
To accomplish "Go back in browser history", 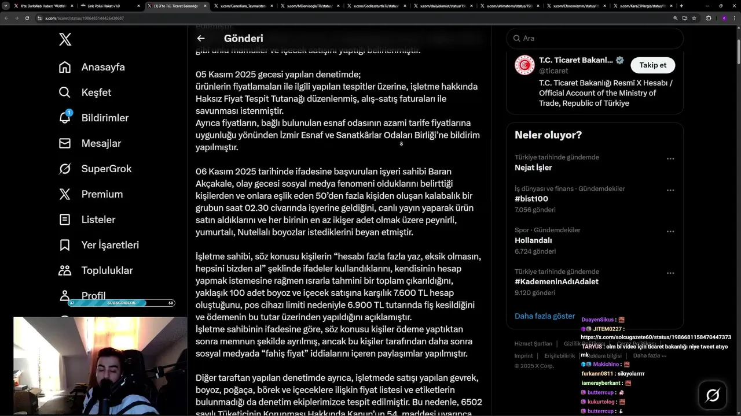I will tap(6, 18).
